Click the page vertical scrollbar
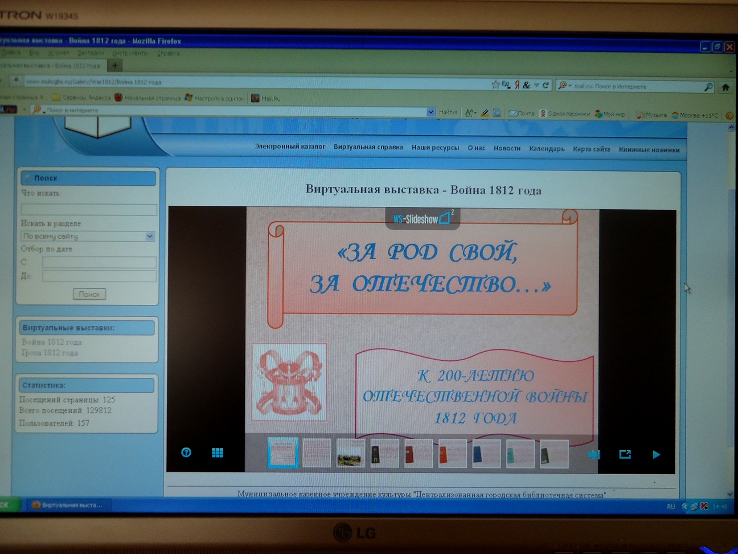Viewport: 738px width, 554px height. 731,311
